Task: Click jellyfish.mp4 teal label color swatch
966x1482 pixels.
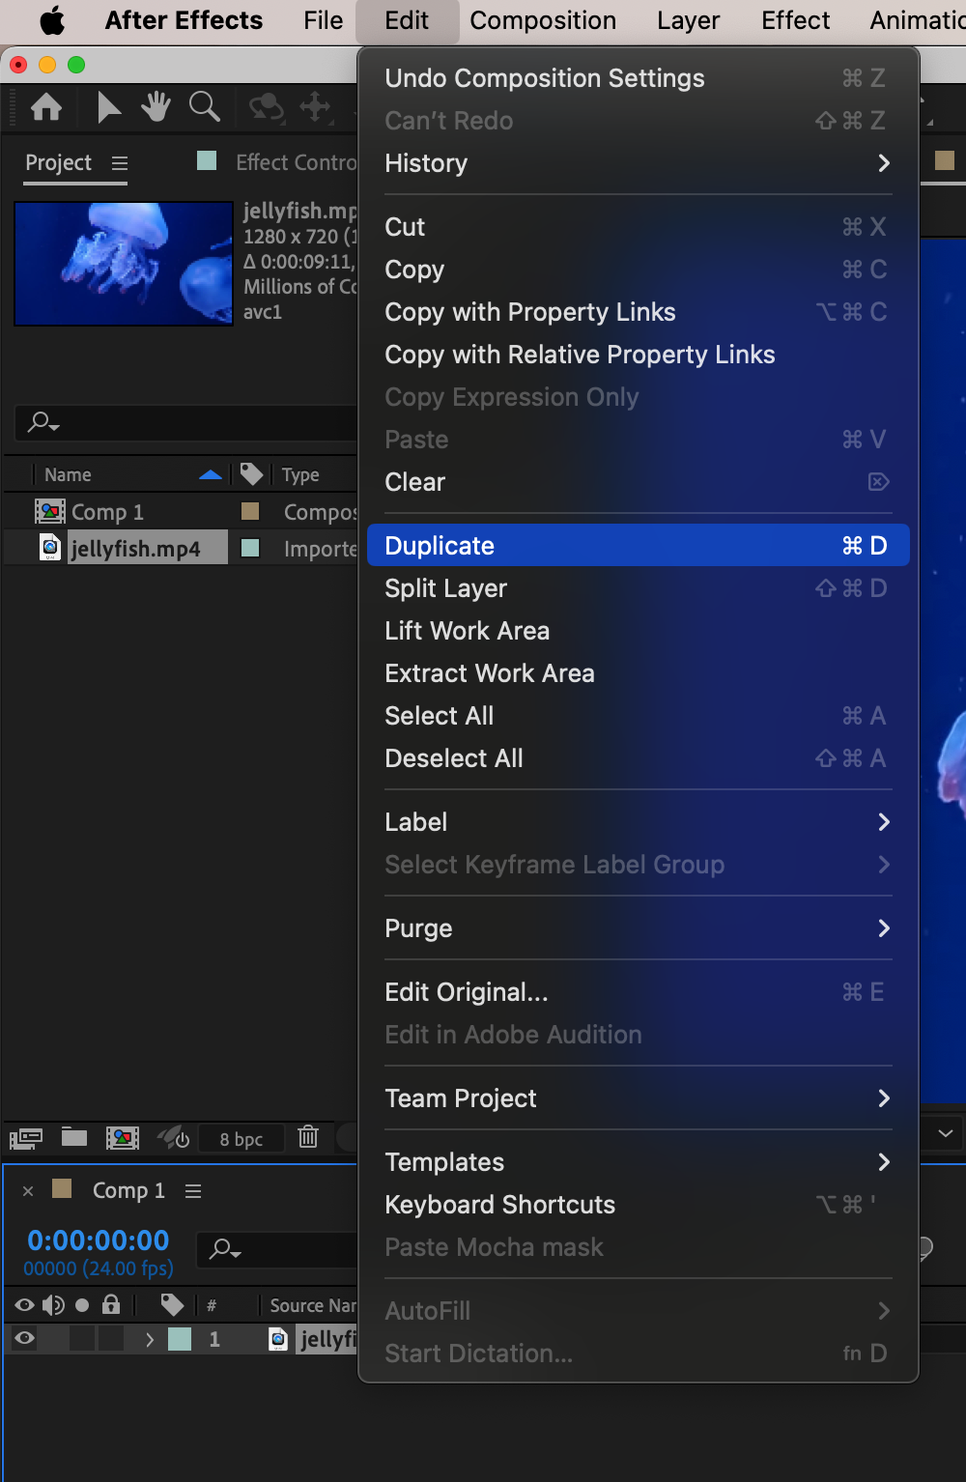Action: pyautogui.click(x=250, y=548)
